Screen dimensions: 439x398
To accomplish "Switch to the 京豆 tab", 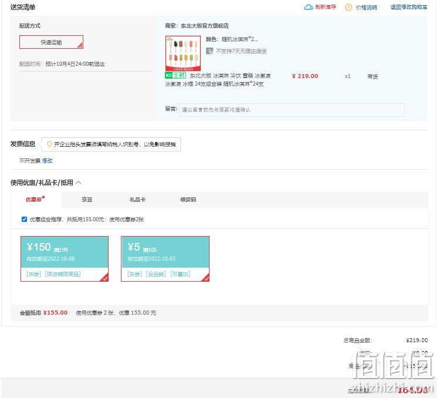I will point(87,200).
